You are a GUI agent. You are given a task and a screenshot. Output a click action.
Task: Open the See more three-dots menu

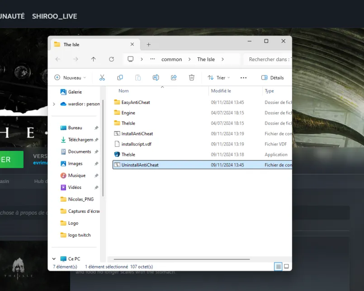point(243,78)
